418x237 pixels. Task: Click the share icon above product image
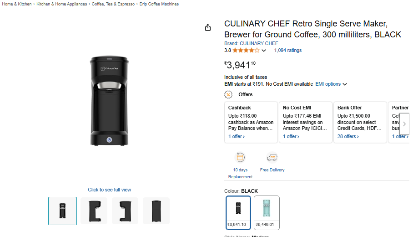[x=208, y=27]
